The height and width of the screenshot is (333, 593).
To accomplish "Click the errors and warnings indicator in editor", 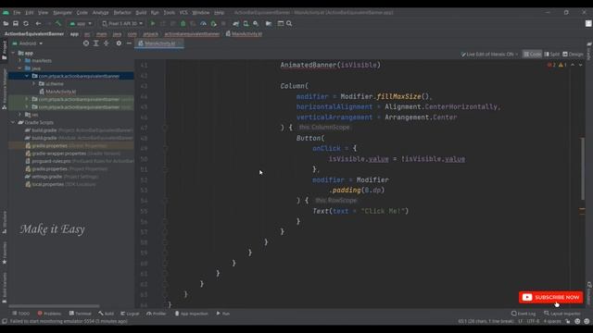I will pos(556,65).
